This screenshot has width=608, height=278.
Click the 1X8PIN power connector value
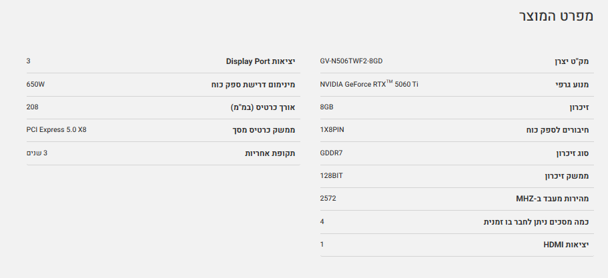333,129
